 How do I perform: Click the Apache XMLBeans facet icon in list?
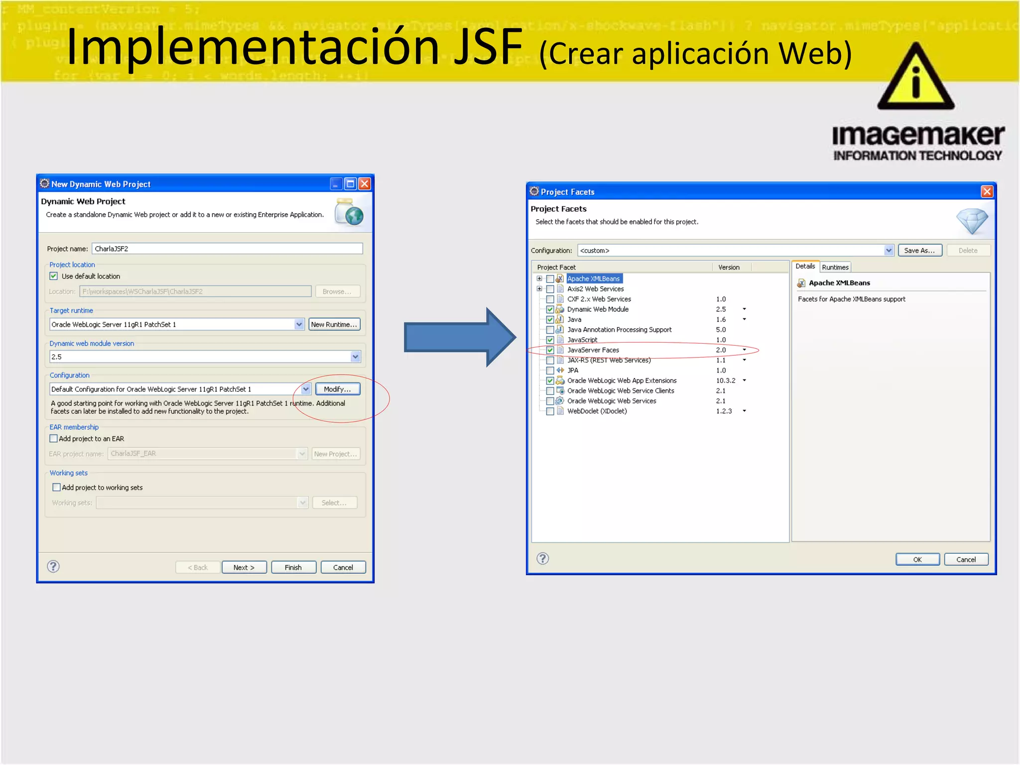560,279
